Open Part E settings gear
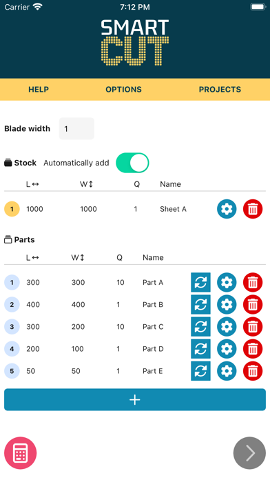Viewport: 270px width, 480px height. [x=227, y=371]
